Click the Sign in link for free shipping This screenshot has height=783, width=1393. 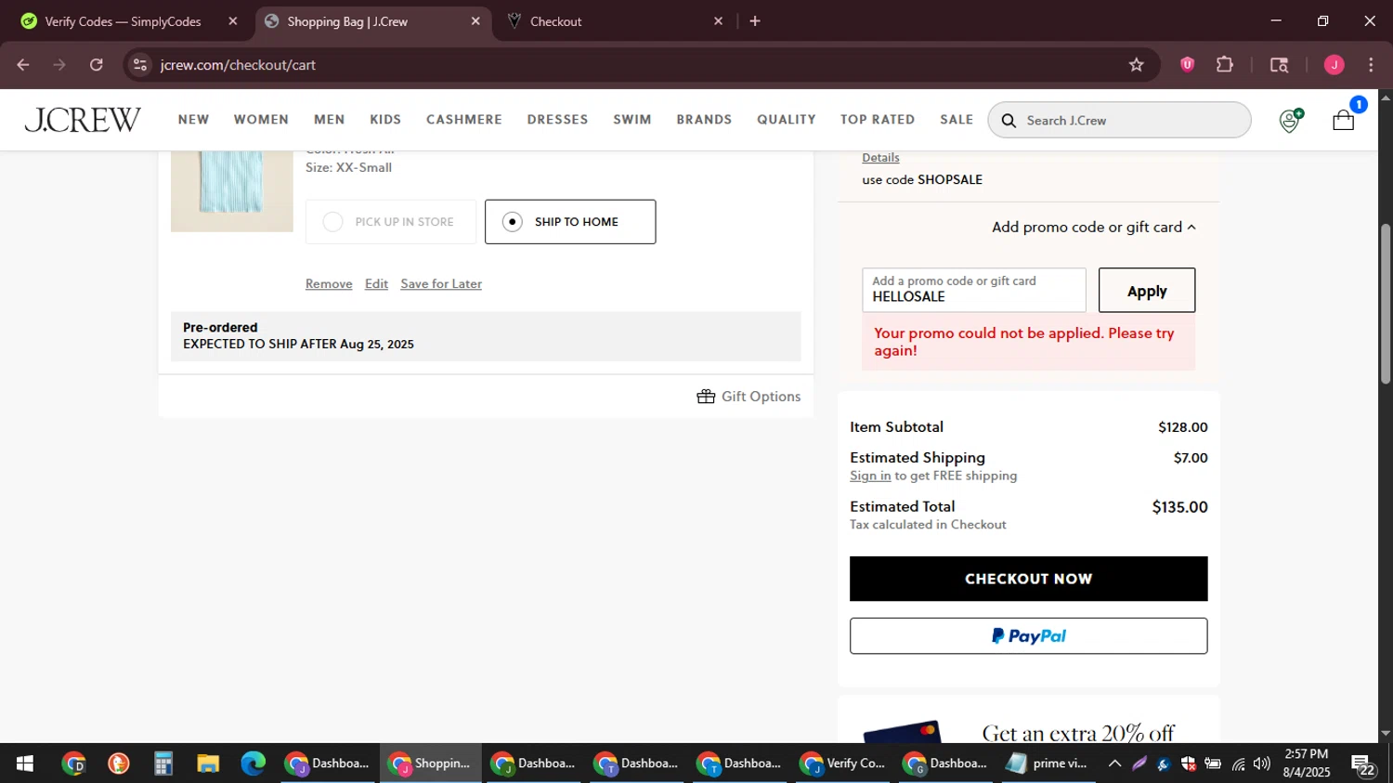(870, 476)
